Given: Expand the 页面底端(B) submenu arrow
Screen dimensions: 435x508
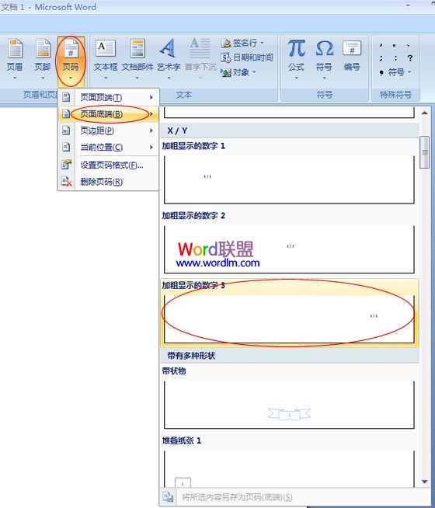Looking at the screenshot, I should (x=151, y=114).
